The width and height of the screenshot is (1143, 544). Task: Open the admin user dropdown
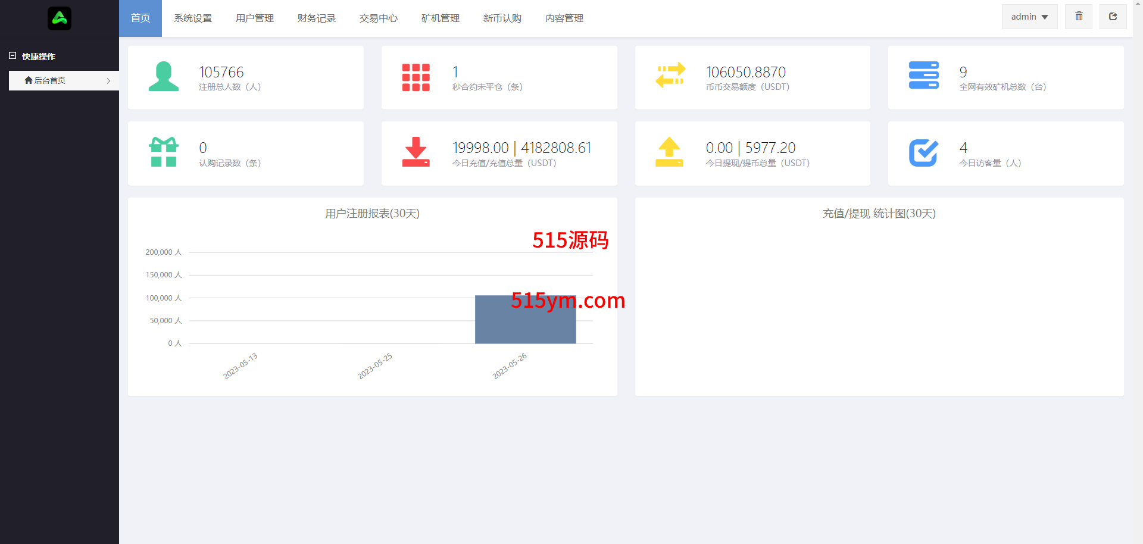pyautogui.click(x=1029, y=17)
